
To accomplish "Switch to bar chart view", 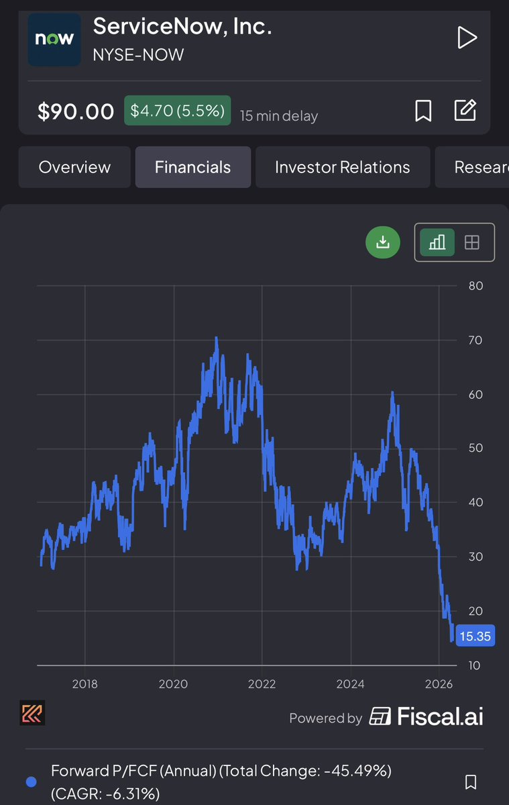I will (437, 242).
